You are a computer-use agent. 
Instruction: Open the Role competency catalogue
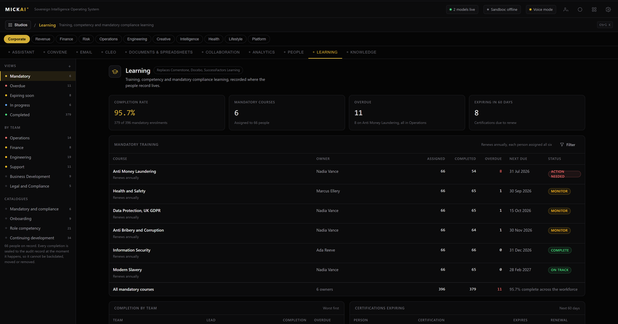[x=38, y=228]
